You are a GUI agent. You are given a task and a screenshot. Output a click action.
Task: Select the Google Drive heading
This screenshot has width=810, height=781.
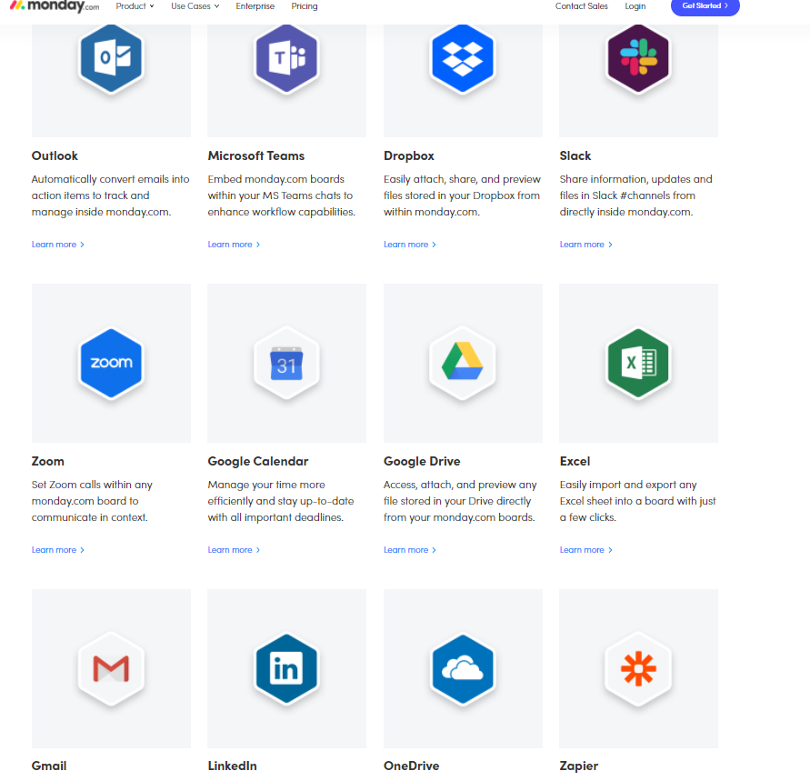422,461
